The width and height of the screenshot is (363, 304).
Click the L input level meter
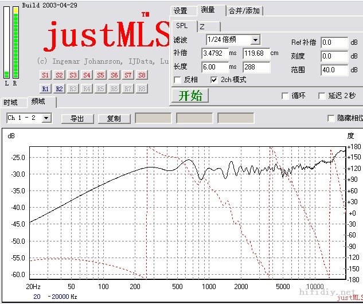click(x=6, y=42)
